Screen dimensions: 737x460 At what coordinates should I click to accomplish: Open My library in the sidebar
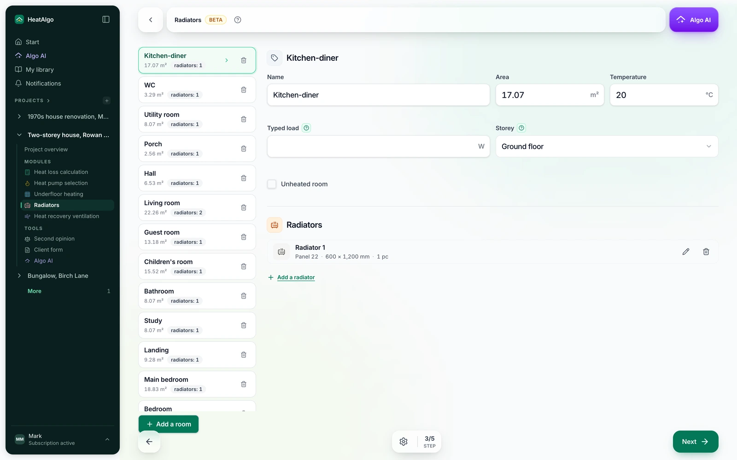(40, 69)
